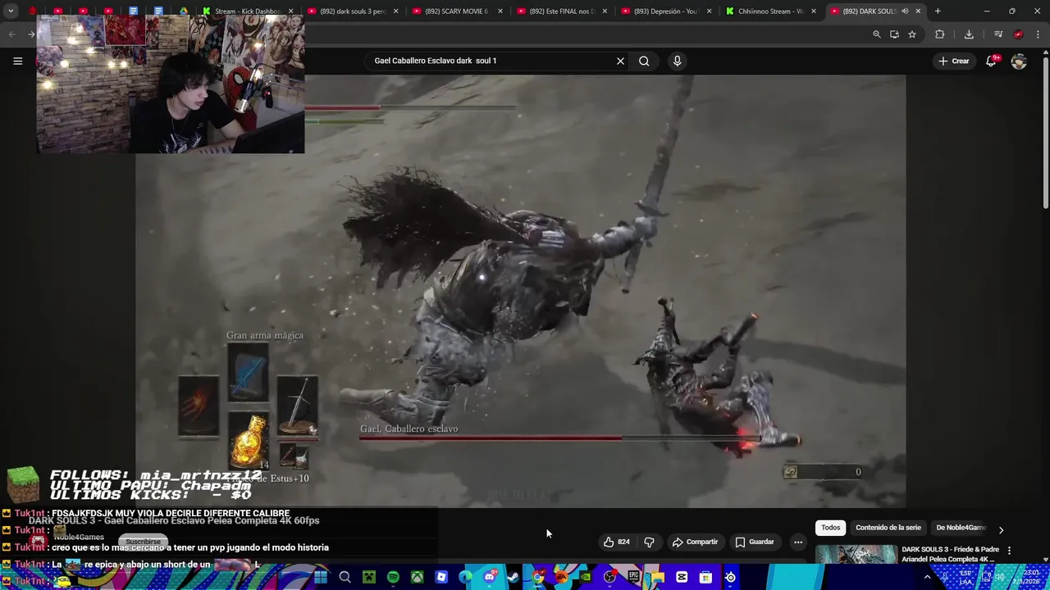Open Microsoft Store from the taskbar
Viewport: 1050px width, 590px height.
pyautogui.click(x=705, y=577)
